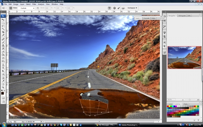Switch between free transform and warp modes
Screen dimensions: 203x127
pos(109,8)
